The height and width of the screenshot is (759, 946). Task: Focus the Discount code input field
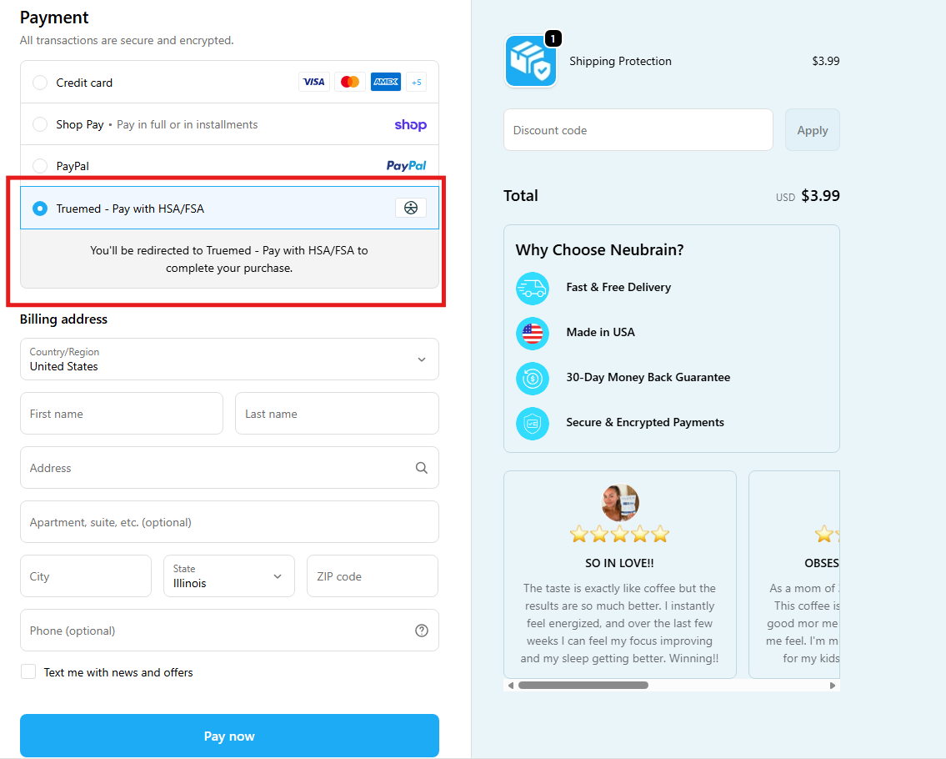(x=638, y=130)
